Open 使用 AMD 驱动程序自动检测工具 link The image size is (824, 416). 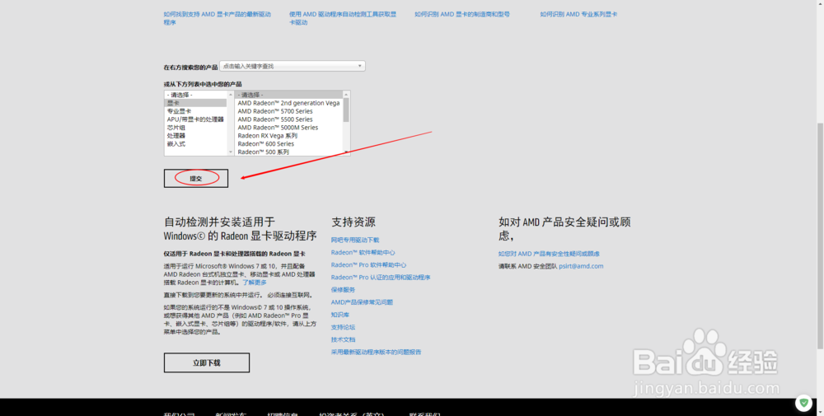tap(343, 18)
